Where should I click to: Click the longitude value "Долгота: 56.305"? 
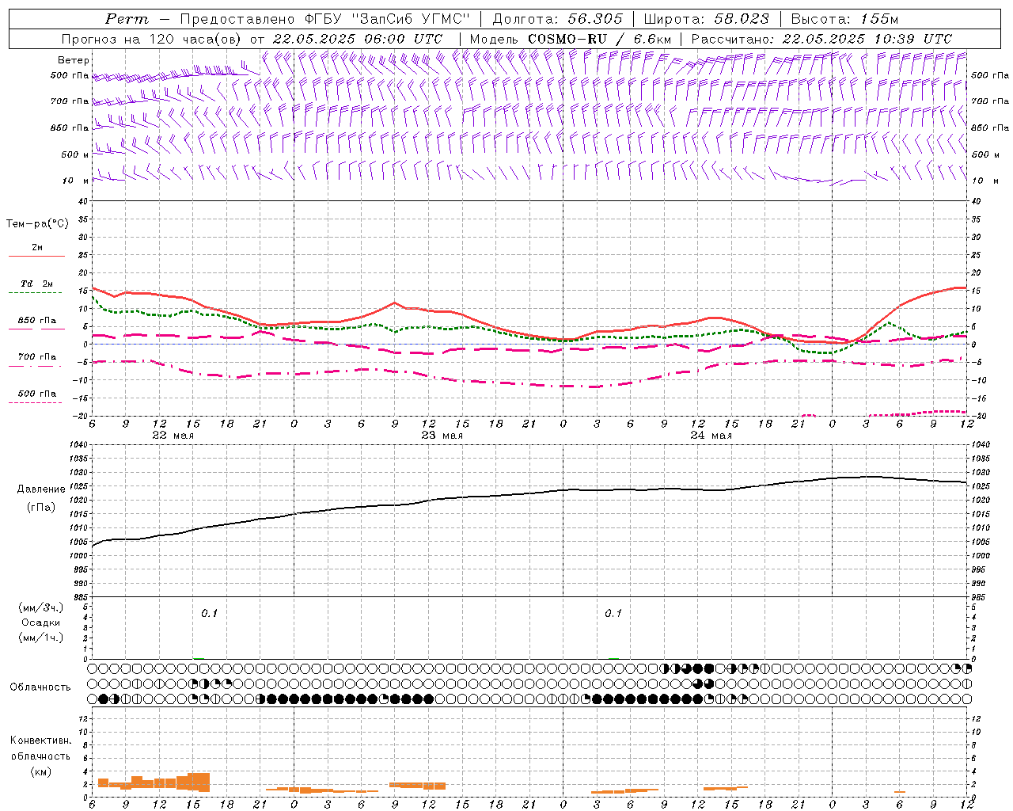(558, 19)
